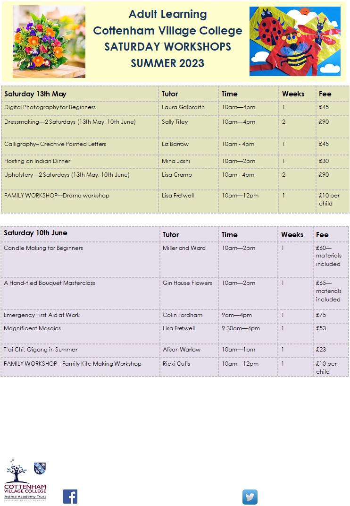Viewport: 350px width, 506px height.
Task: Click tutor 'Miller and Ward'
Action: click(184, 248)
